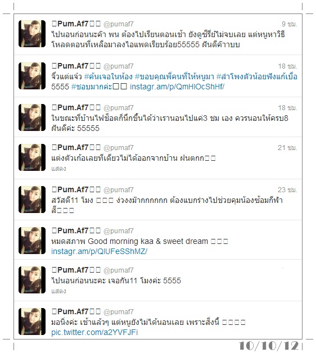Open the 21 ชม. timestamp
The width and height of the screenshot is (316, 353).
[x=287, y=148]
